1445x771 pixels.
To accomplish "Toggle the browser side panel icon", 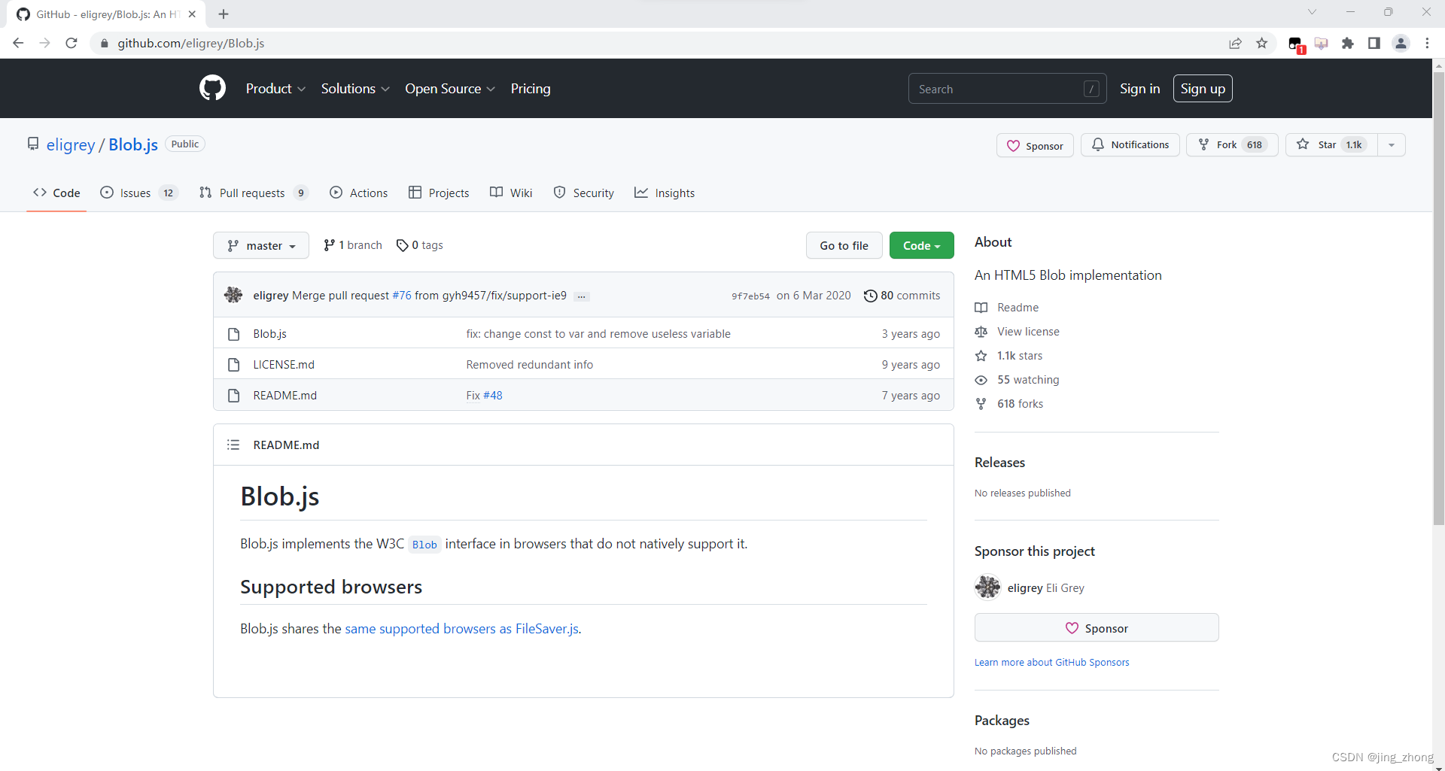I will click(1374, 43).
